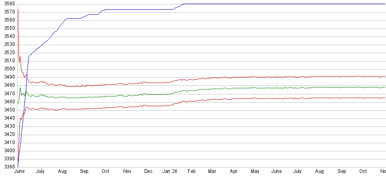Image resolution: width=386 pixels, height=177 pixels.
Task: Click the 'Jan 24' x-axis label
Action: coord(170,171)
